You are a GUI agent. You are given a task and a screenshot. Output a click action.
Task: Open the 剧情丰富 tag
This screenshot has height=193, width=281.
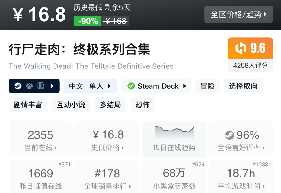tap(28, 105)
